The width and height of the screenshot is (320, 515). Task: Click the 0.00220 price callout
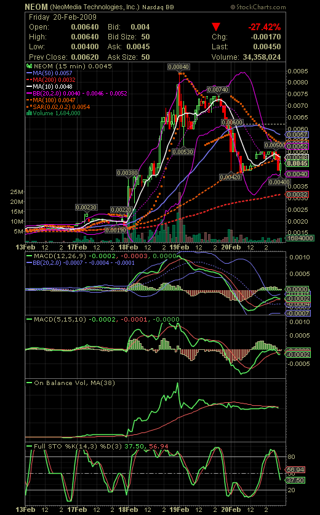pos(121,210)
